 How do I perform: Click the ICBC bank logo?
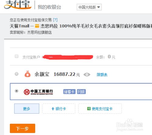pos(38,92)
